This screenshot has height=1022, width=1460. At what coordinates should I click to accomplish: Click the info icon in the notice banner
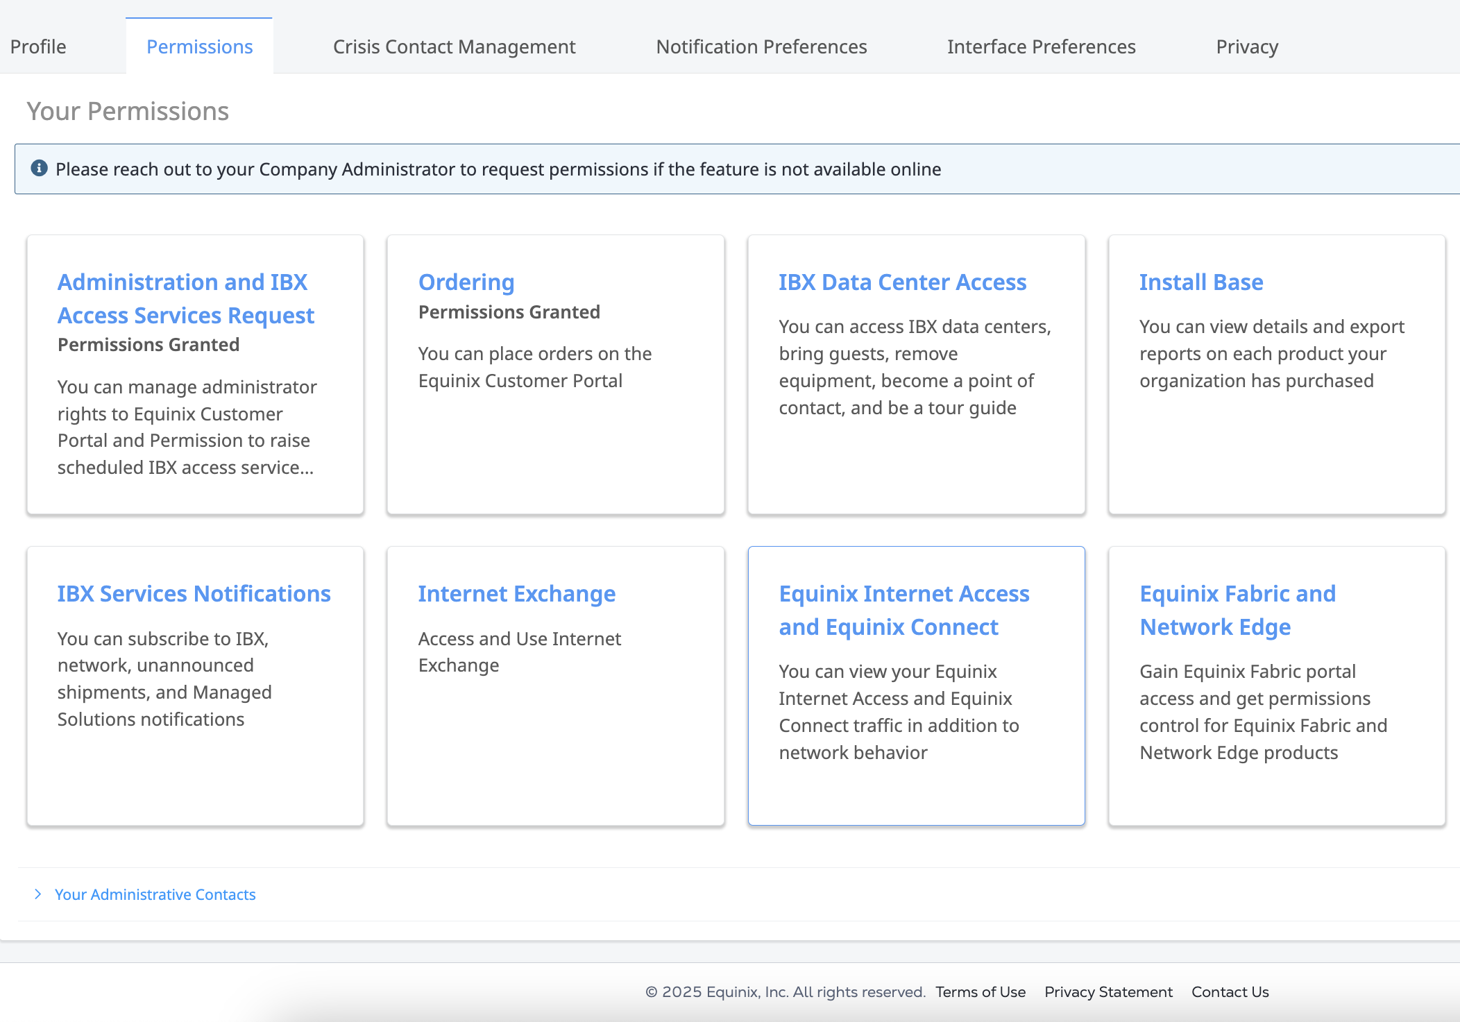[39, 169]
